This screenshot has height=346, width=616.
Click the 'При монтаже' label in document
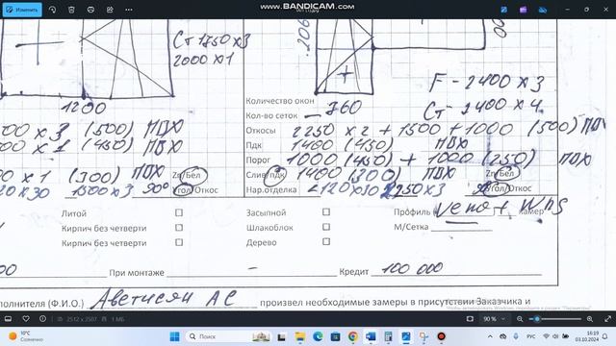[x=137, y=273]
